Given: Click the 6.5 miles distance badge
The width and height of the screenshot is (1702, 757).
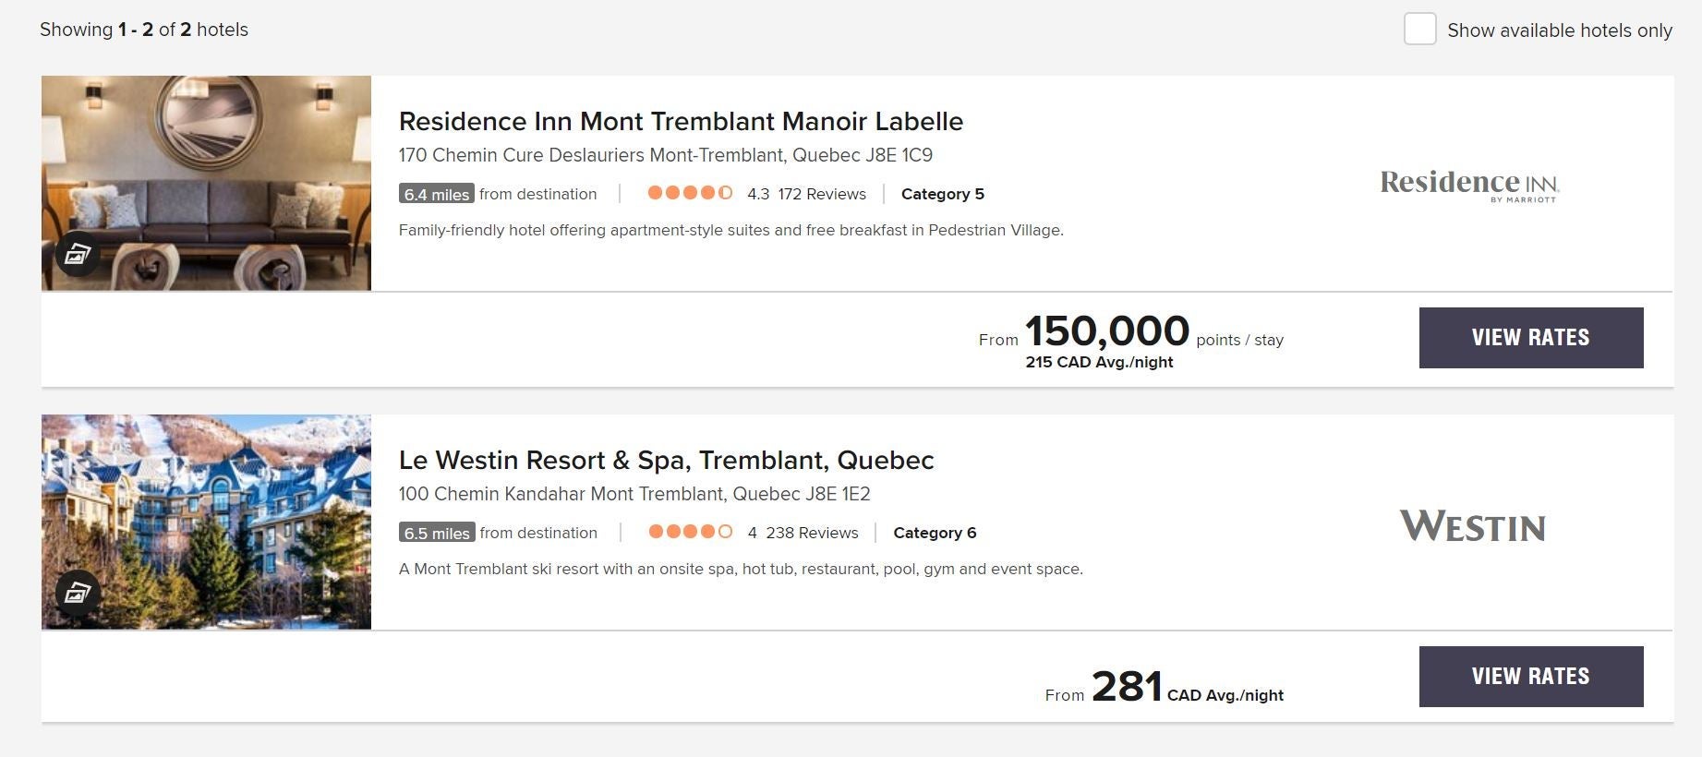Looking at the screenshot, I should (437, 533).
